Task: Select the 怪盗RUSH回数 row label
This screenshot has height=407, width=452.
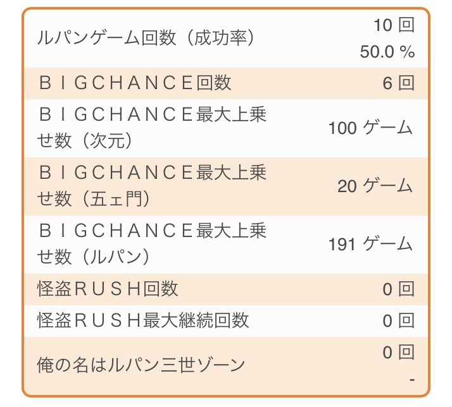Action: [108, 289]
